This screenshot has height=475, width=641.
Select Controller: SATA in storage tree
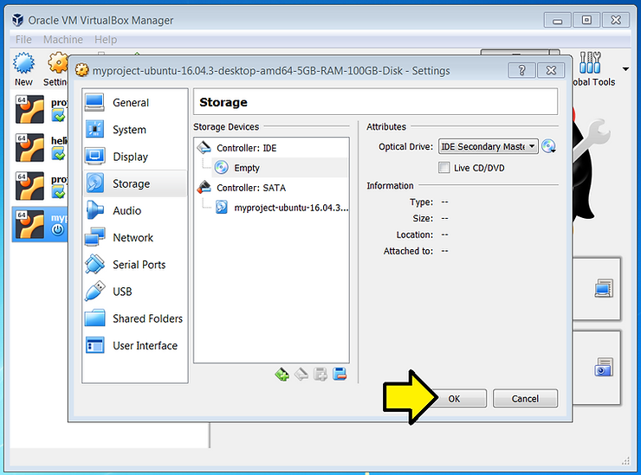click(251, 188)
